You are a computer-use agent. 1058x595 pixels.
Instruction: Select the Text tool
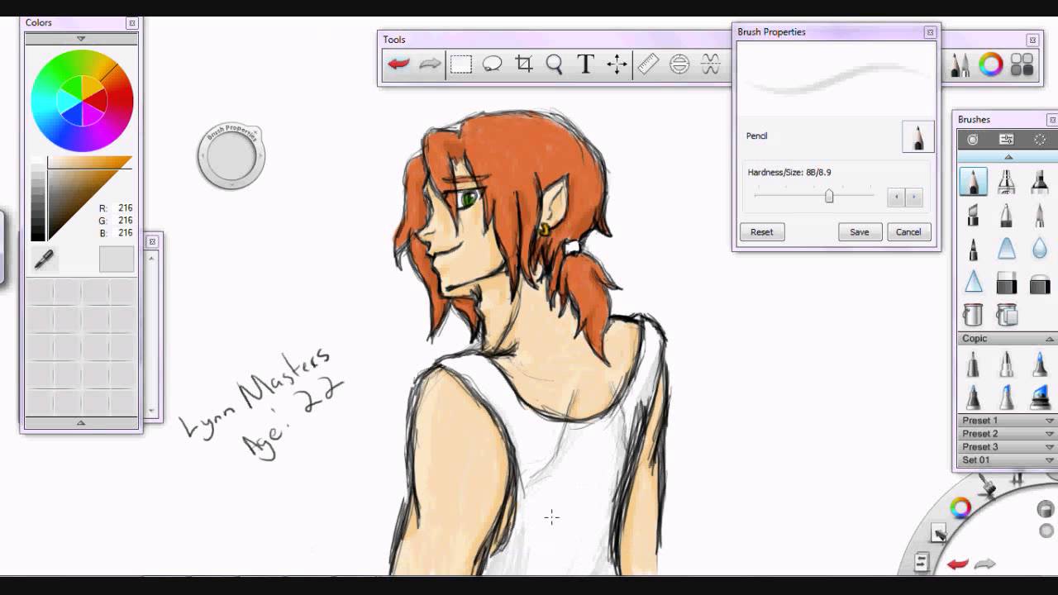click(585, 64)
